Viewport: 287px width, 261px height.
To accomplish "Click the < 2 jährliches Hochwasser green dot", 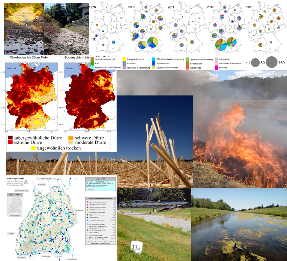I will point(87,215).
